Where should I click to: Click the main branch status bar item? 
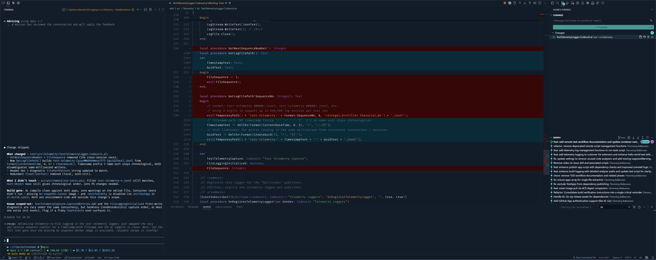click(13, 258)
